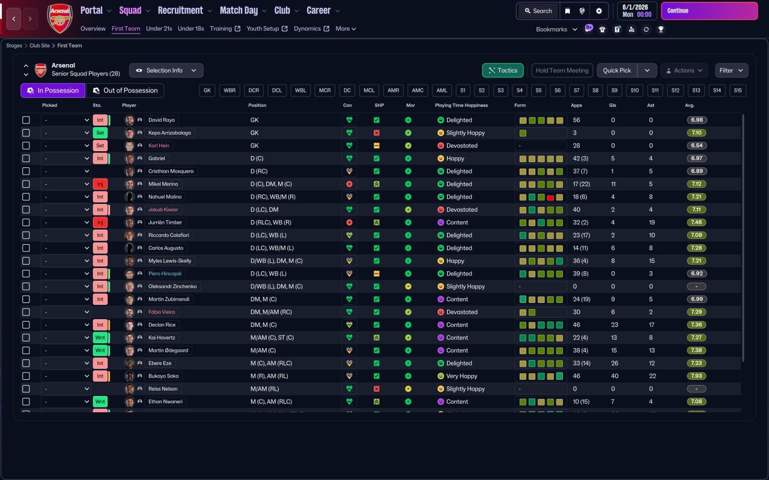Open the Career menu
Screen dimensions: 769x480
[x=323, y=10]
